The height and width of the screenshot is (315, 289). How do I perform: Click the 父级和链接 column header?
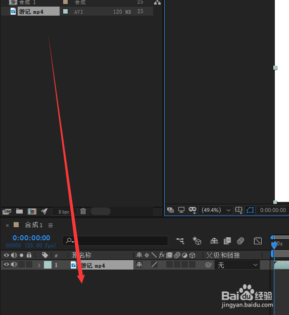[x=223, y=255]
